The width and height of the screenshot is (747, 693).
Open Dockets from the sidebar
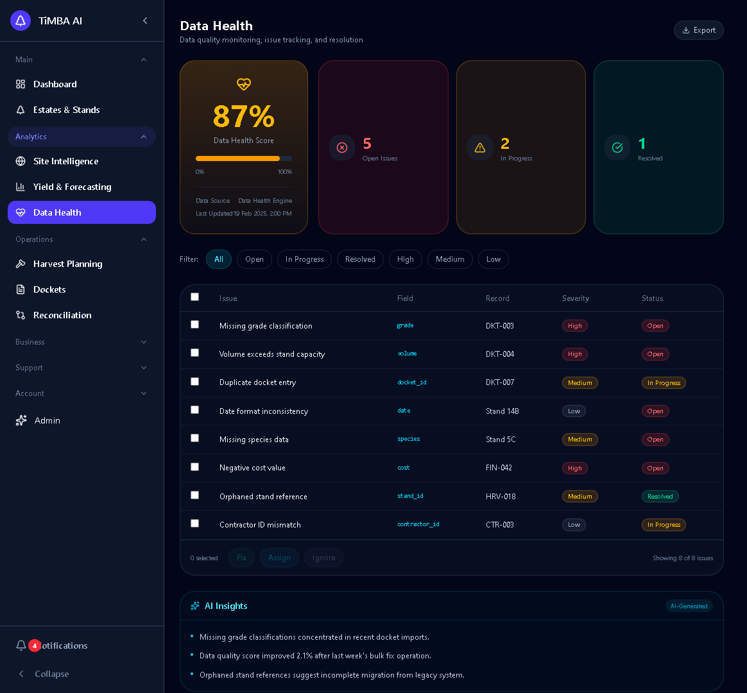click(x=49, y=289)
